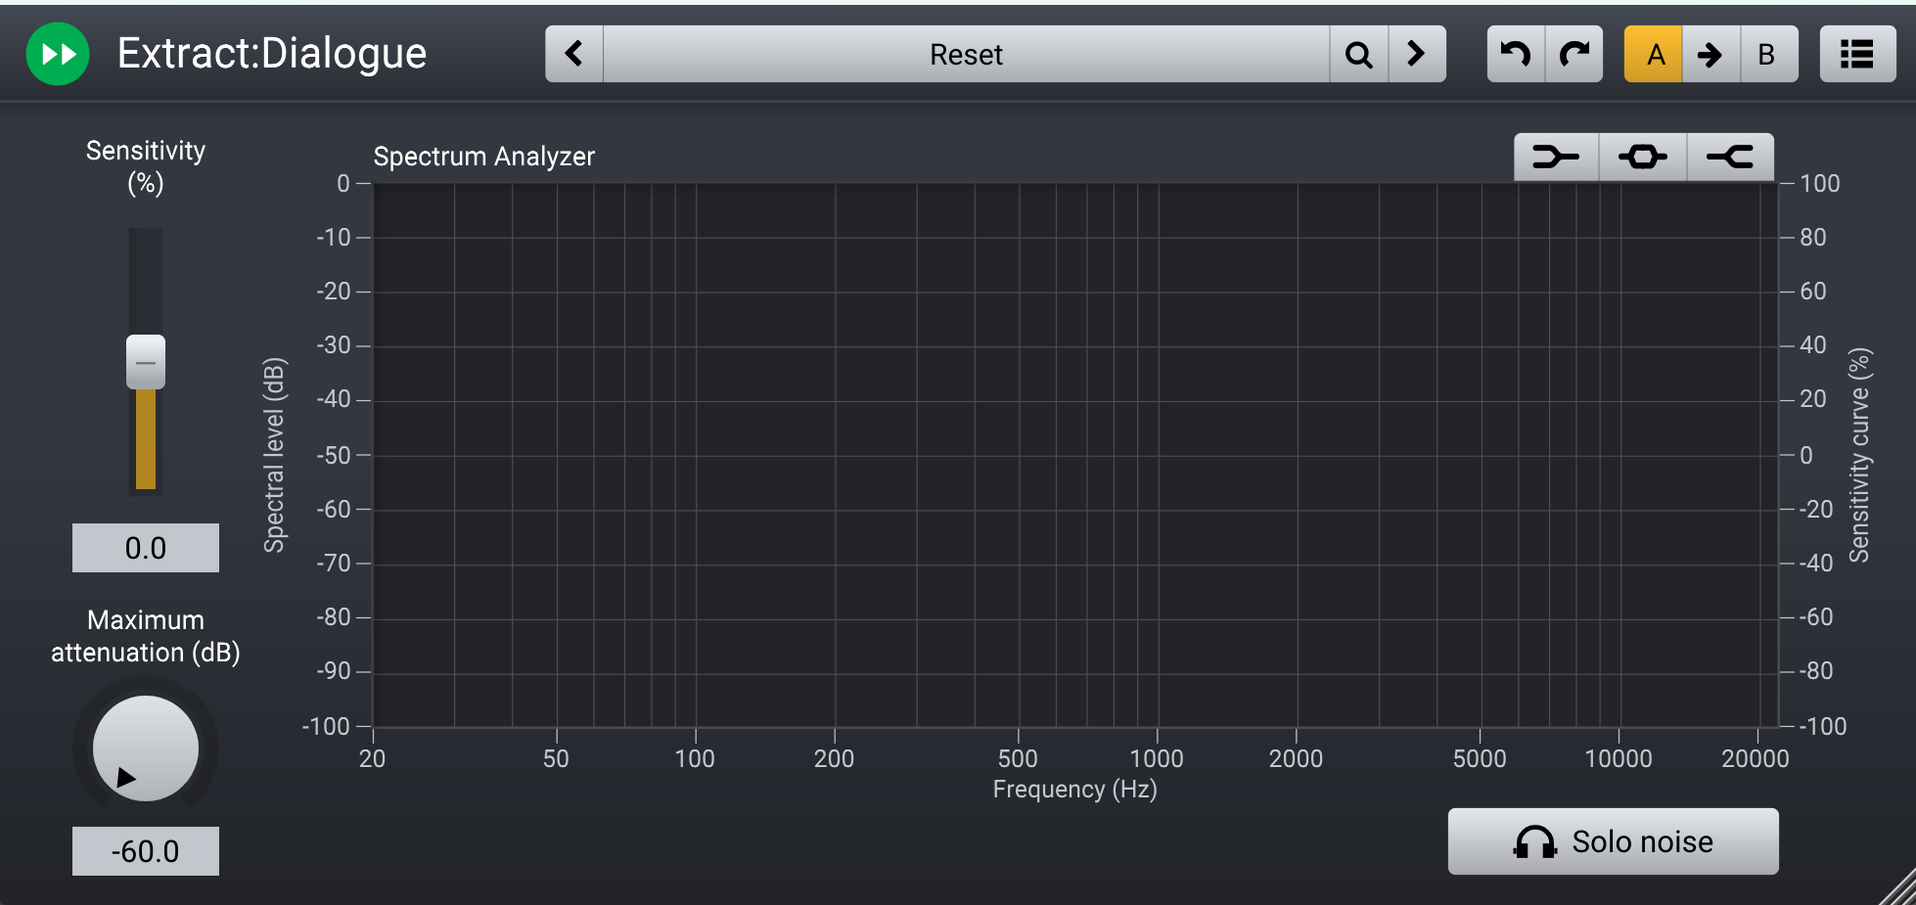Go to previous preset with left arrow
This screenshot has height=905, width=1916.
(574, 54)
